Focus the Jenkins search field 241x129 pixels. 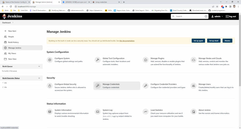pos(189,17)
